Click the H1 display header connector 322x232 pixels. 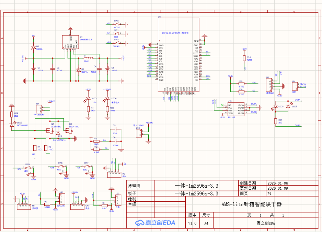coord(24,207)
